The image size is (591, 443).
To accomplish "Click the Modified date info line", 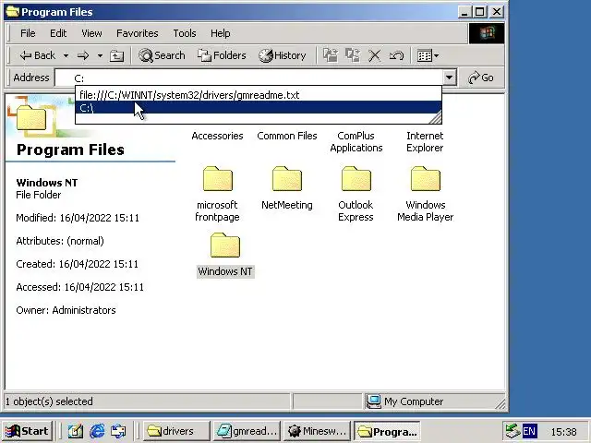I will [78, 218].
